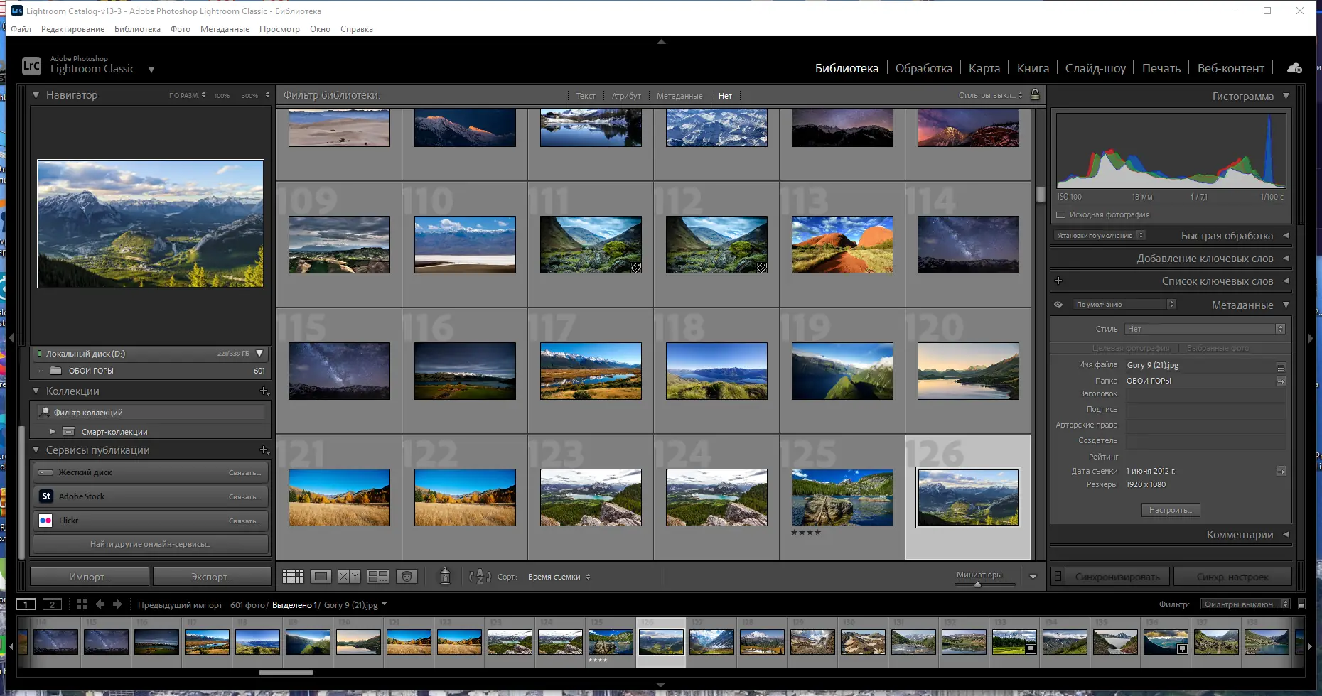Image resolution: width=1322 pixels, height=696 pixels.
Task: Switch to the Обработка module
Action: point(924,67)
